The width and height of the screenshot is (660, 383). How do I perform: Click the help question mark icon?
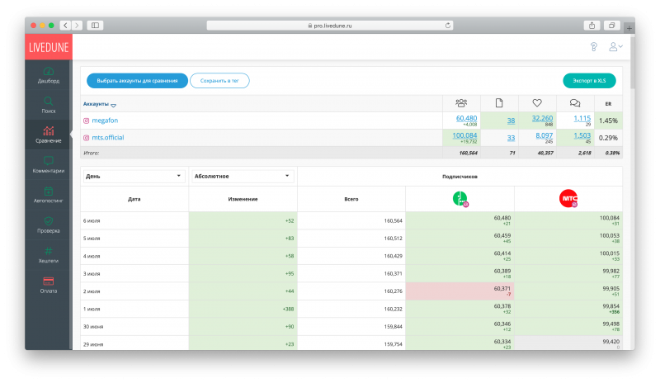(x=593, y=46)
